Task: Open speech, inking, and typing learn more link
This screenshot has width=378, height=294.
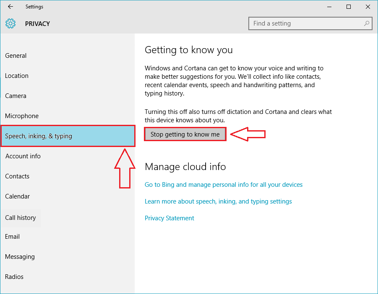Action: [x=218, y=201]
